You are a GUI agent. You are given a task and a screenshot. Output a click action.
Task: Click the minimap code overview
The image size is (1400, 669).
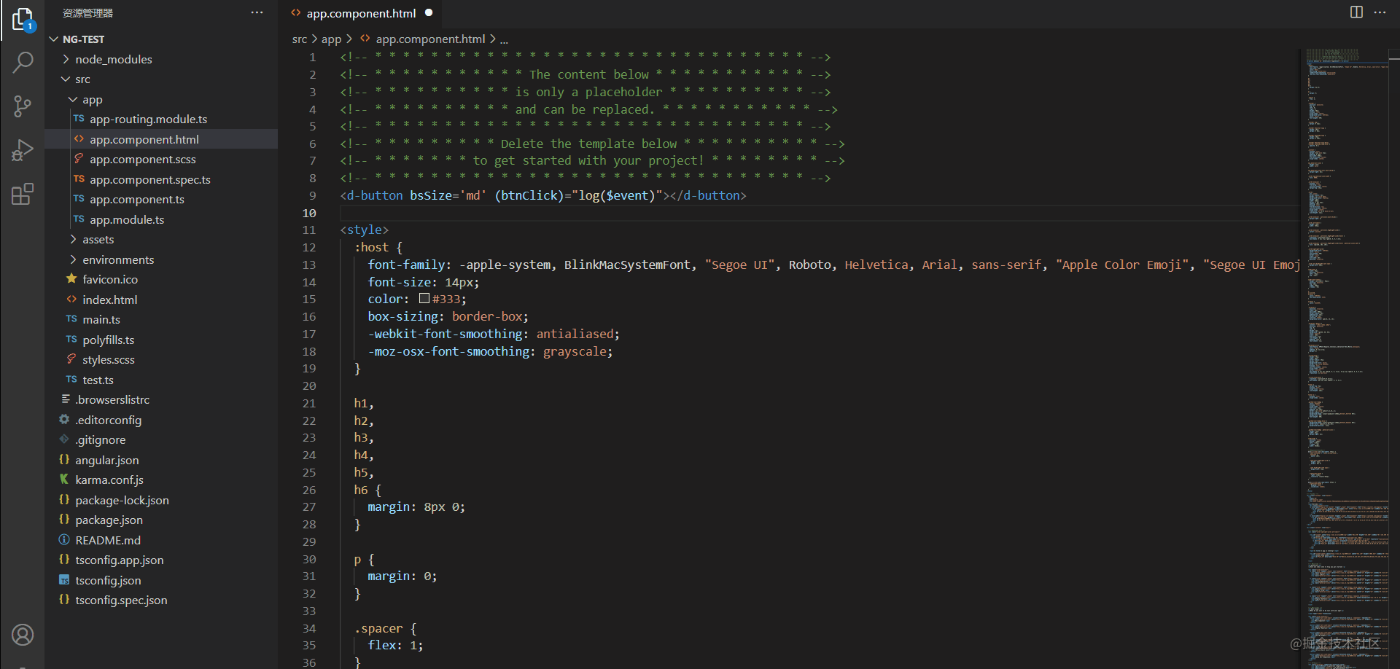tap(1345, 357)
